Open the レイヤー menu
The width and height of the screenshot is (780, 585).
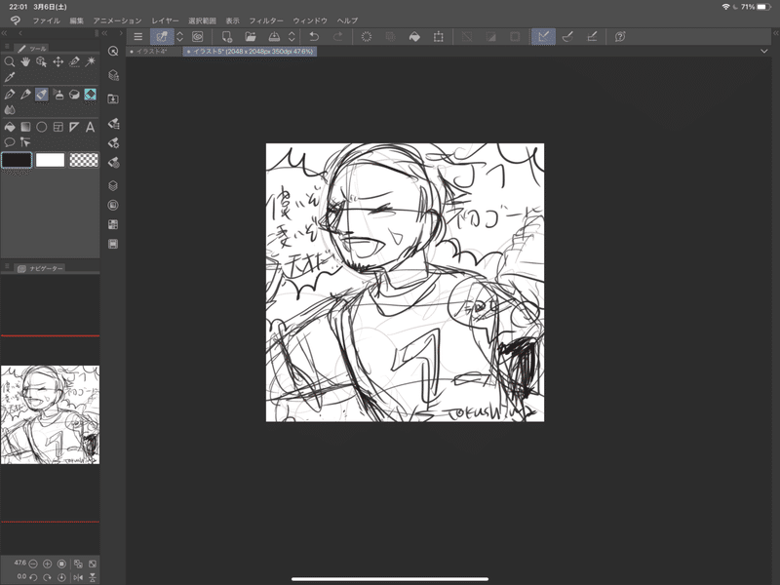pos(165,20)
